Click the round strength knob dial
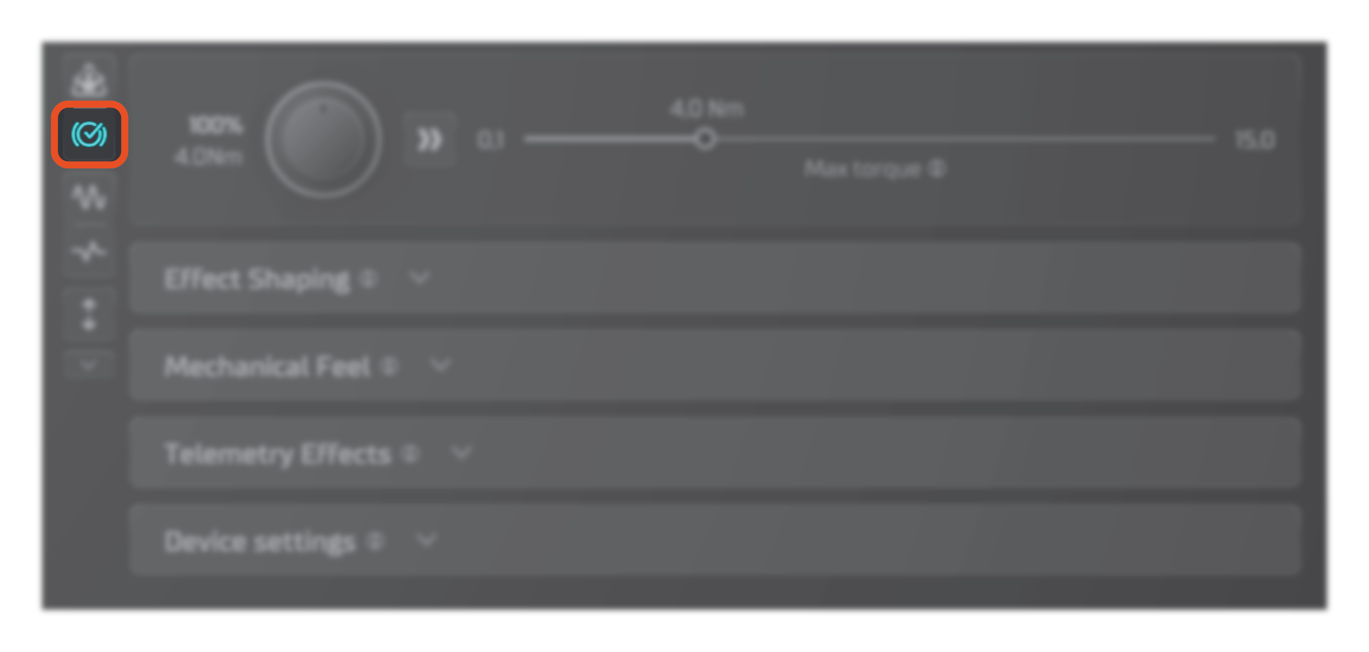1369x652 pixels. pyautogui.click(x=323, y=140)
